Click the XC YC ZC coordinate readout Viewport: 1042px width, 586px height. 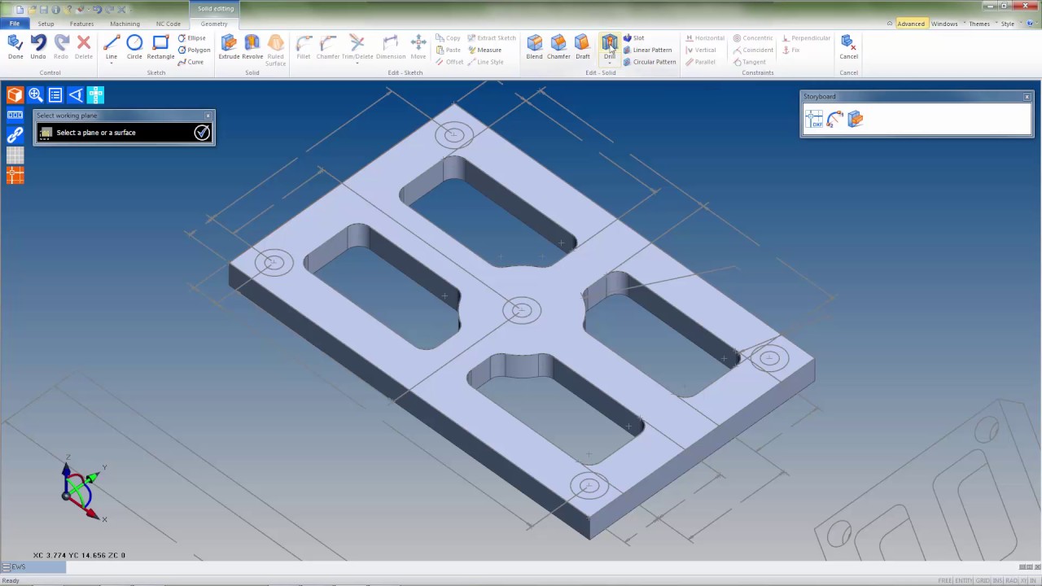click(x=79, y=555)
